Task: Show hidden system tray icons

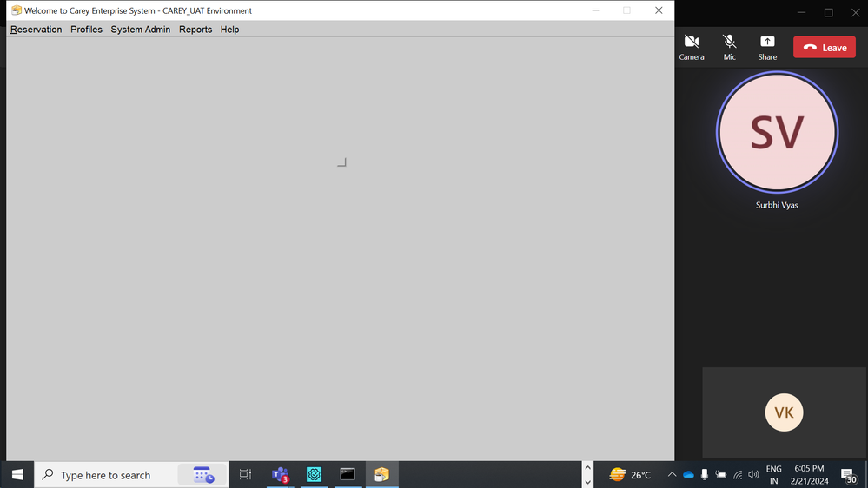Action: tap(672, 475)
